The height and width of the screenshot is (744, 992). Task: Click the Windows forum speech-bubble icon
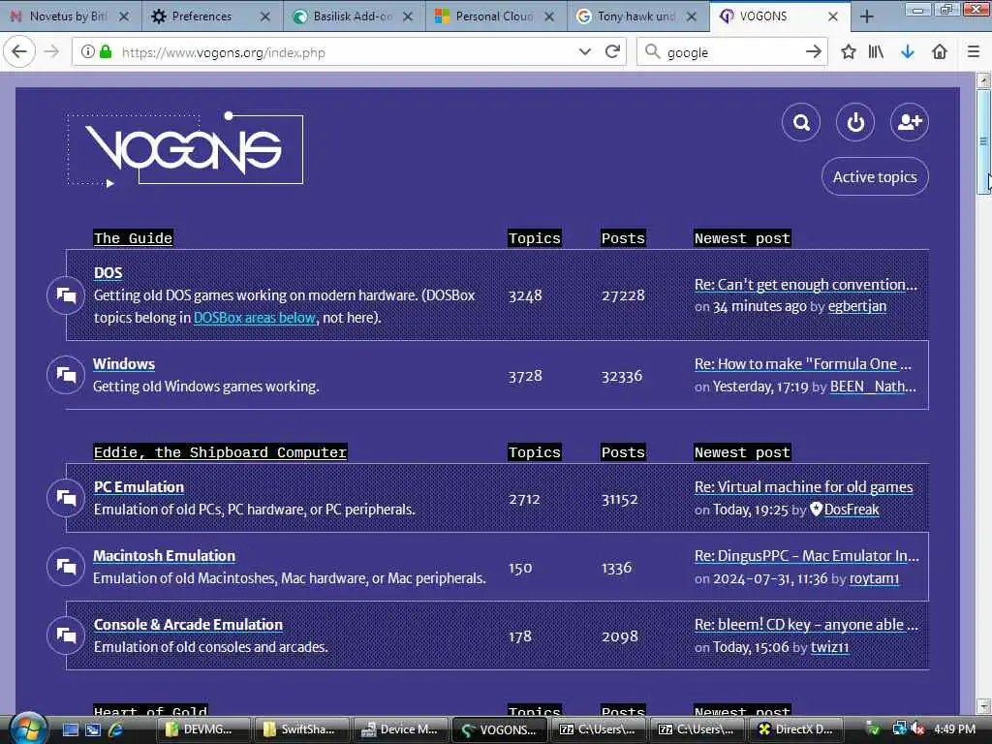pyautogui.click(x=66, y=375)
